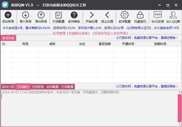Select 导出账号 upload arrow icon
This screenshot has width=182, height=127.
(41, 15)
